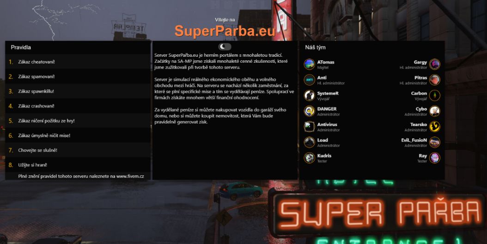The width and height of the screenshot is (487, 244).
Task: Open SystemeR developer avatar
Action: pyautogui.click(x=310, y=95)
